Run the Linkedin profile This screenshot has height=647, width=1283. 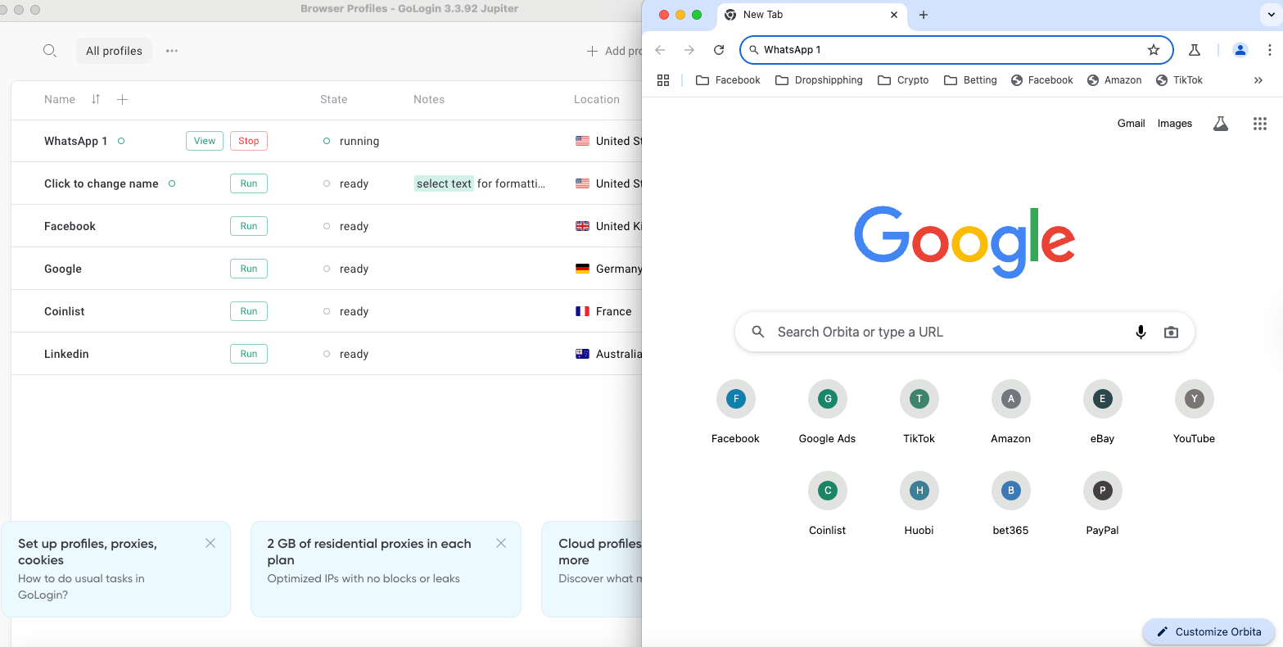(249, 354)
